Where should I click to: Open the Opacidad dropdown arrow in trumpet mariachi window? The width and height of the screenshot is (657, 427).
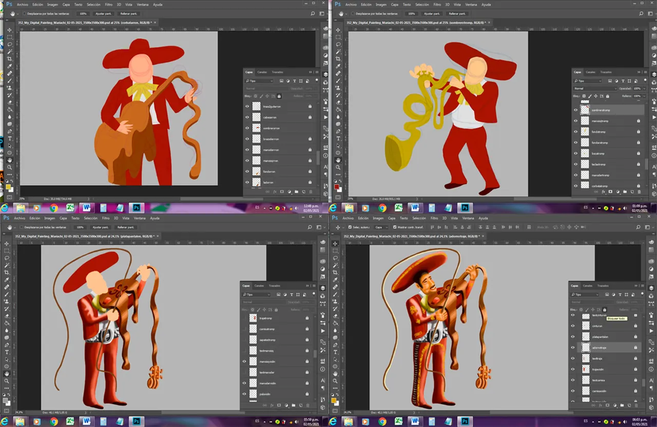(x=644, y=89)
